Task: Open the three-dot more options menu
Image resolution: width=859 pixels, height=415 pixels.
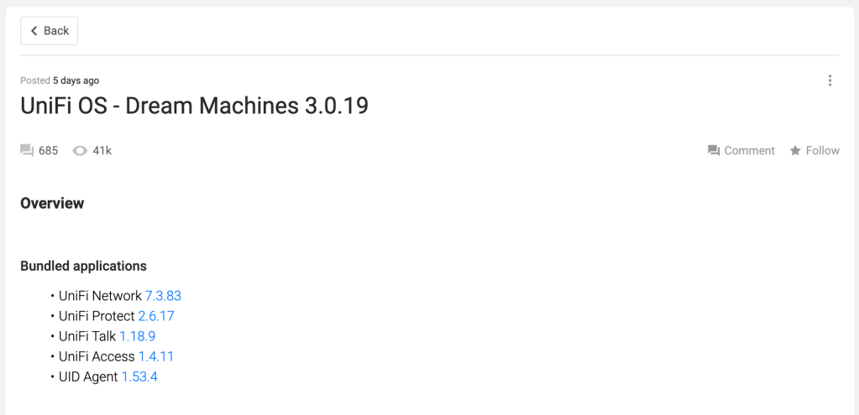Action: click(x=830, y=80)
